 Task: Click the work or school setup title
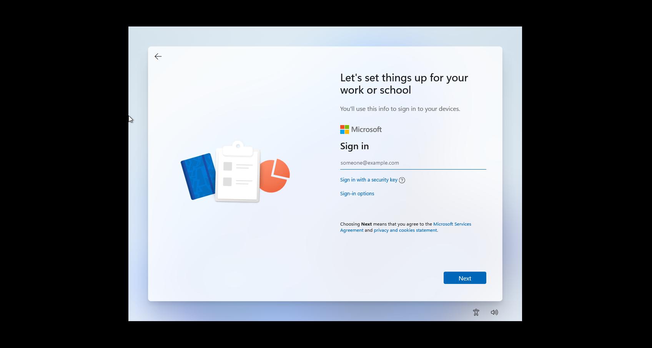(x=404, y=84)
